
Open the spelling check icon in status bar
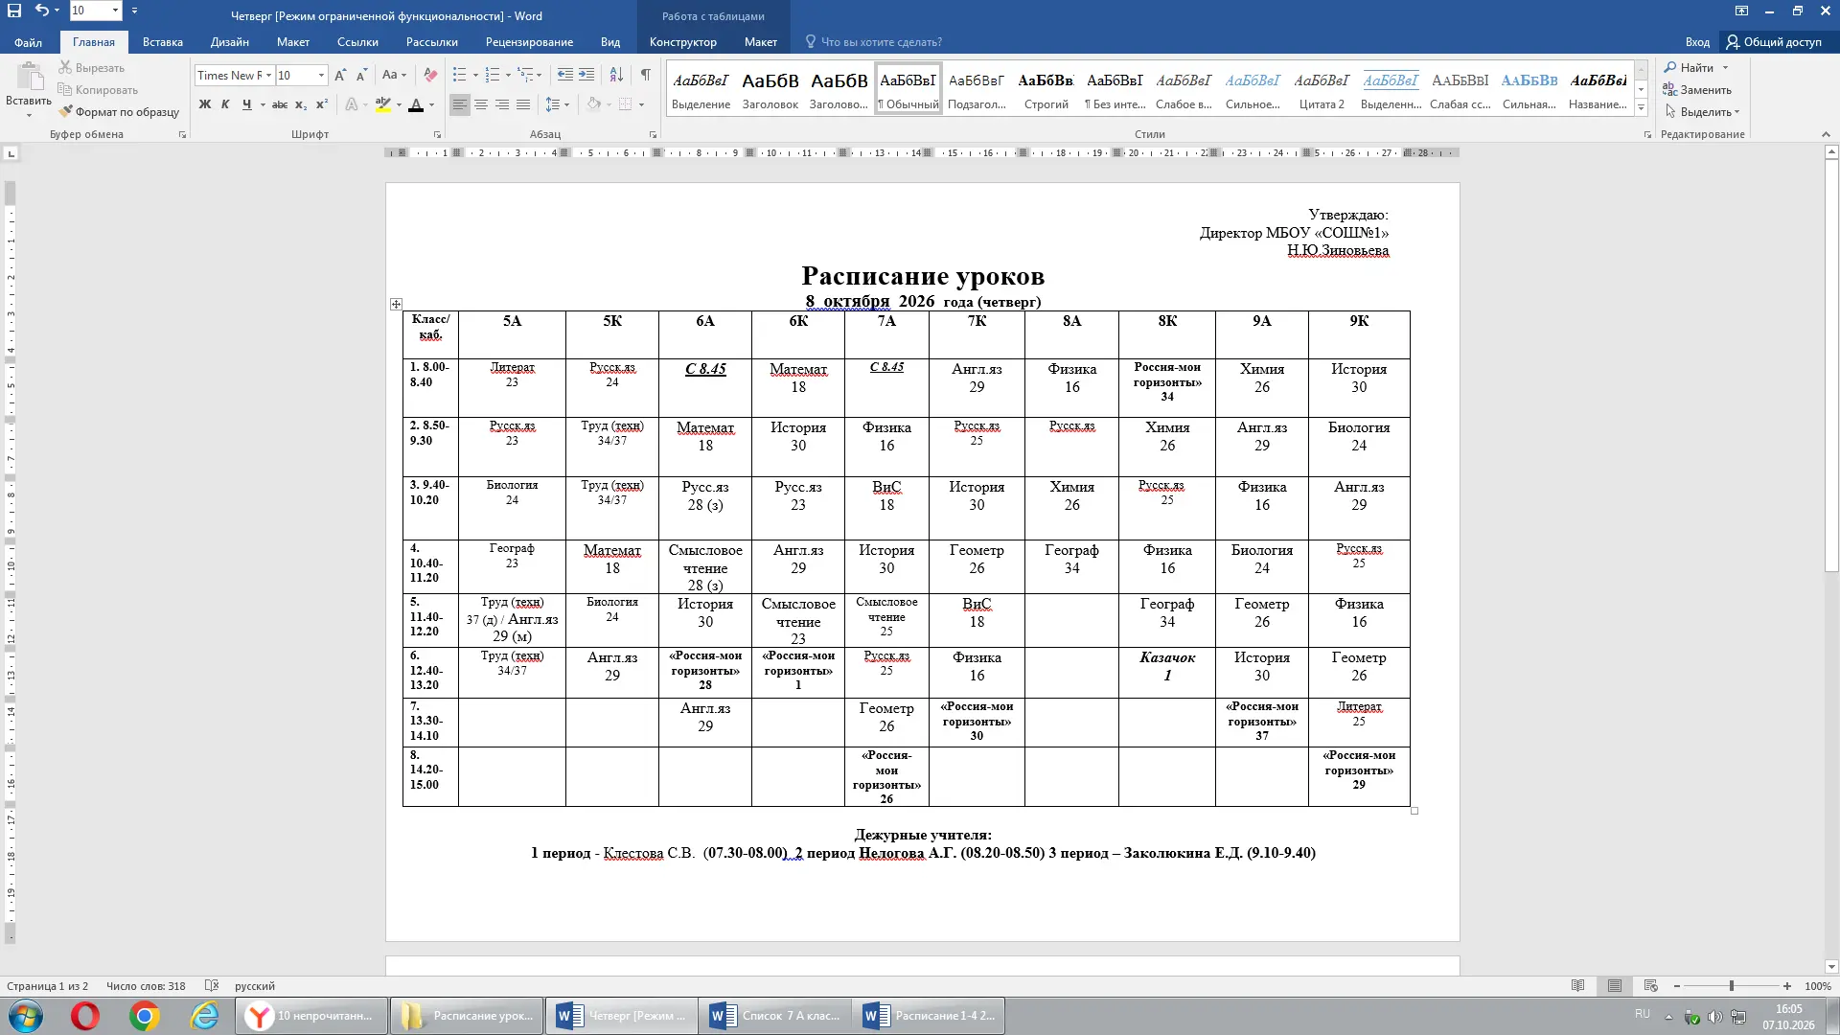tap(212, 985)
